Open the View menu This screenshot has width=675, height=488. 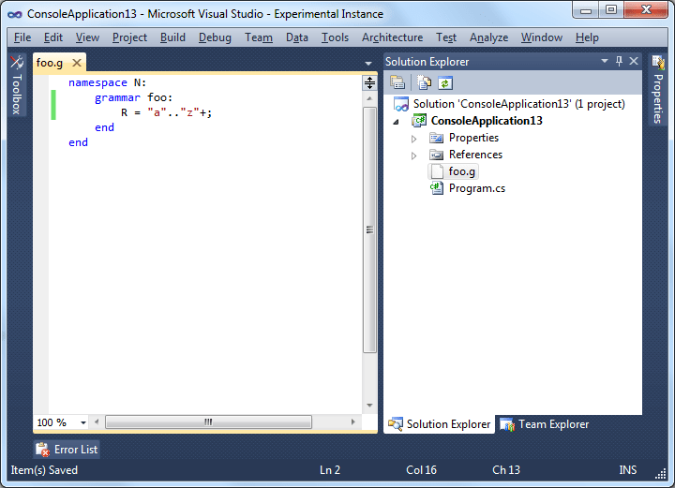[87, 37]
